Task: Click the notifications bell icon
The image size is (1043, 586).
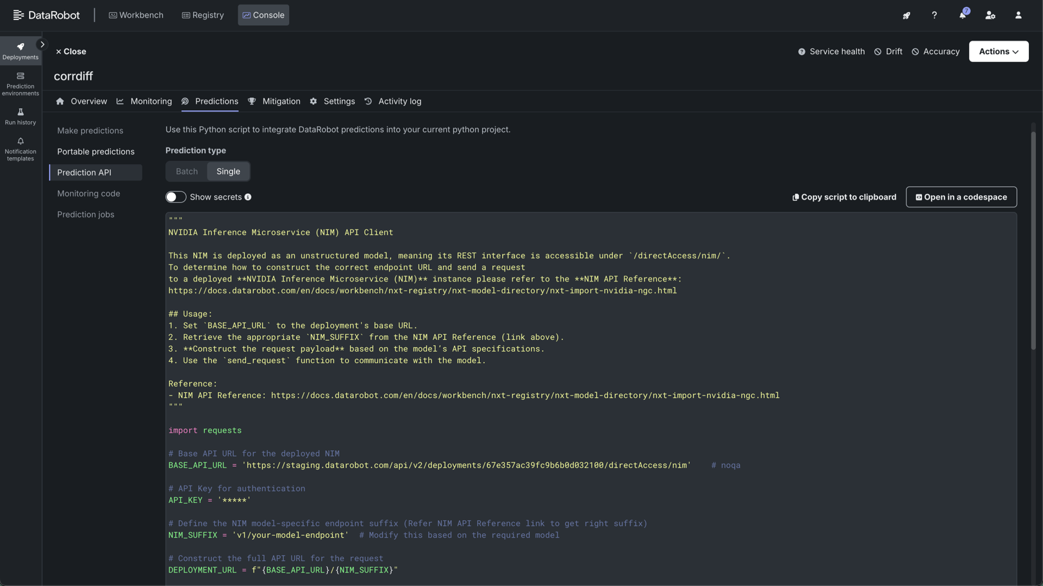Action: 962,15
